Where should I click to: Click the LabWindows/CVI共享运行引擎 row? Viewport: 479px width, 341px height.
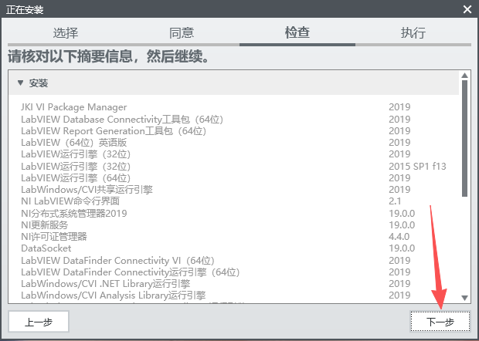pyautogui.click(x=87, y=190)
